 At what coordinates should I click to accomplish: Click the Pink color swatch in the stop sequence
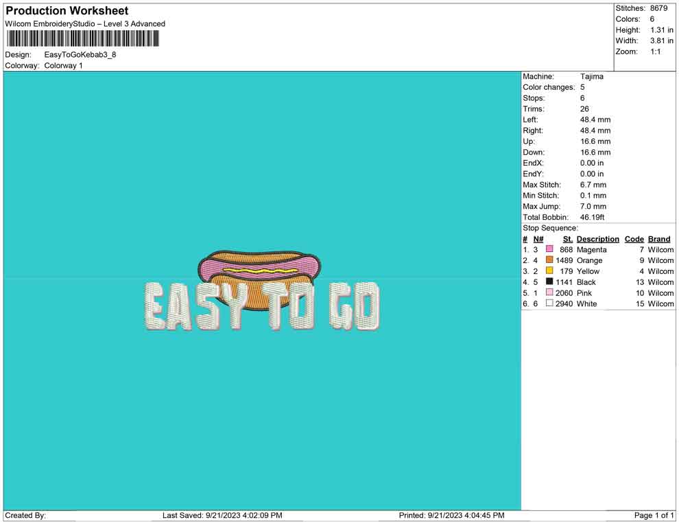click(549, 293)
